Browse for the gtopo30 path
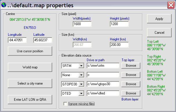The image size is (176, 112). tap(131, 84)
